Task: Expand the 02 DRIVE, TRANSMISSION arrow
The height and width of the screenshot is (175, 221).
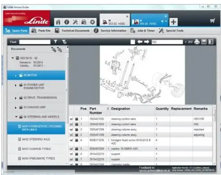Action: [x=16, y=98]
